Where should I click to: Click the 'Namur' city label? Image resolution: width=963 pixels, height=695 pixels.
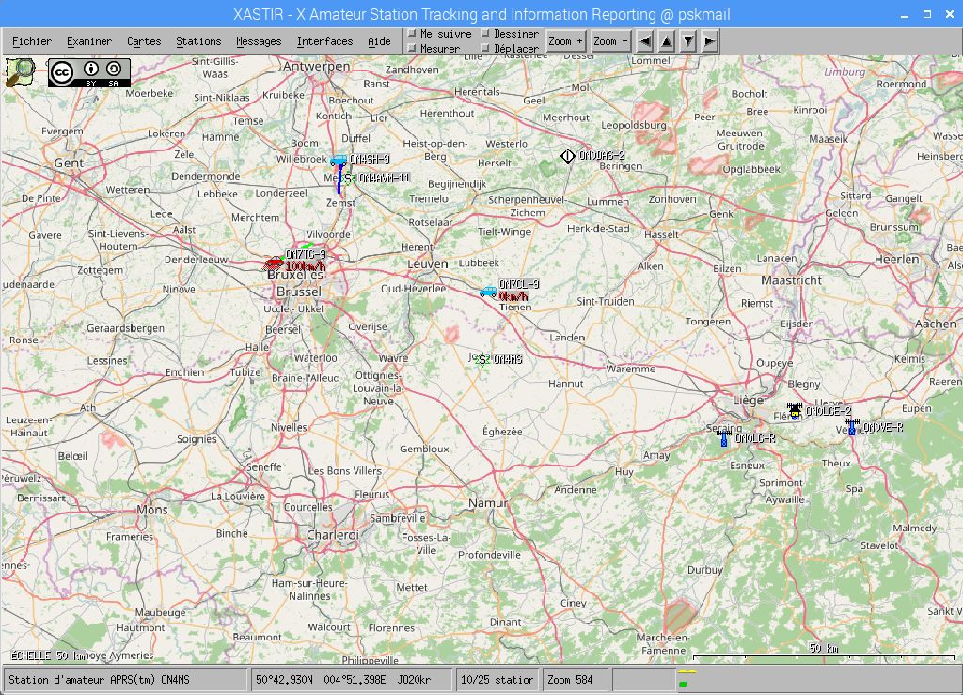click(488, 503)
